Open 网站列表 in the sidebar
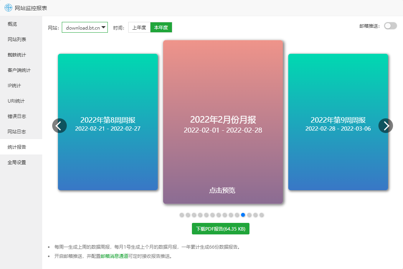 (x=21, y=39)
